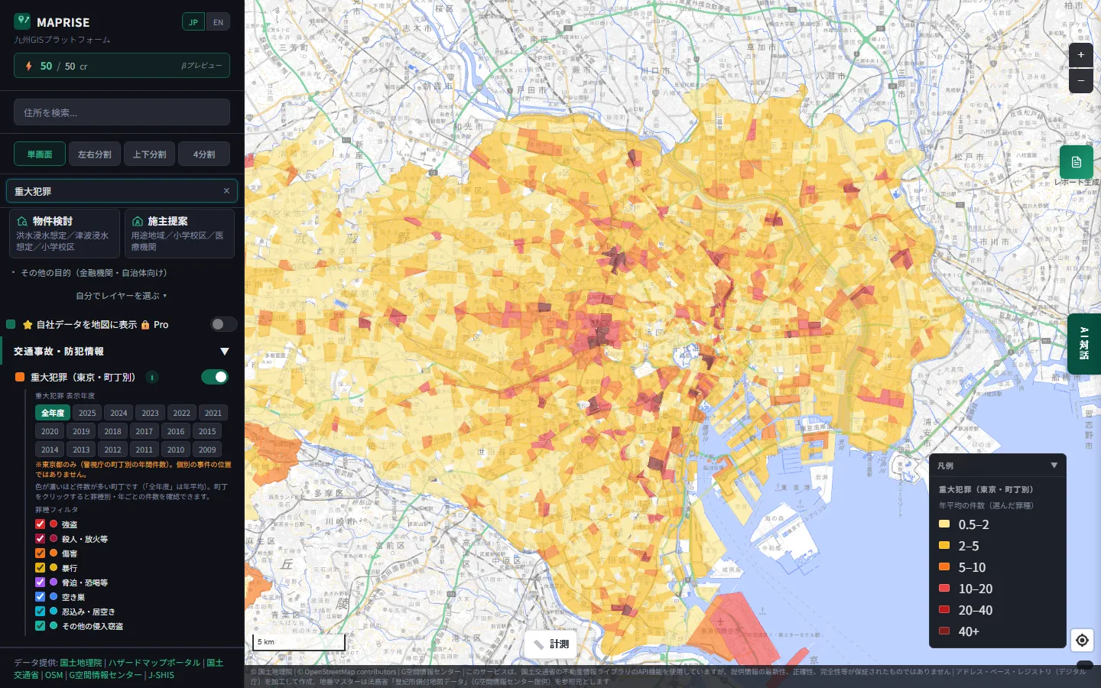This screenshot has height=688, width=1101.
Task: Uncheck the 殺人・放火等 filter
Action: point(40,538)
